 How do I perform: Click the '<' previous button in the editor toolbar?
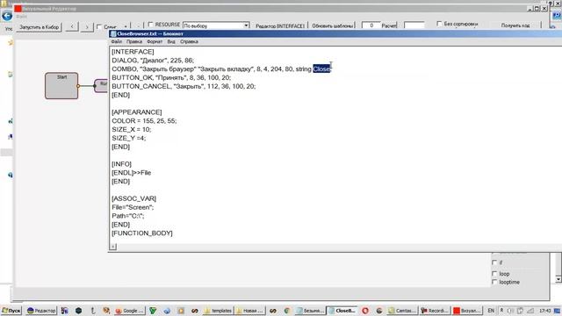pos(72,26)
